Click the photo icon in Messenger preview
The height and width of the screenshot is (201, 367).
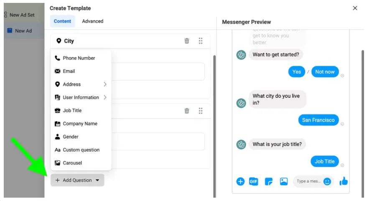tap(284, 181)
